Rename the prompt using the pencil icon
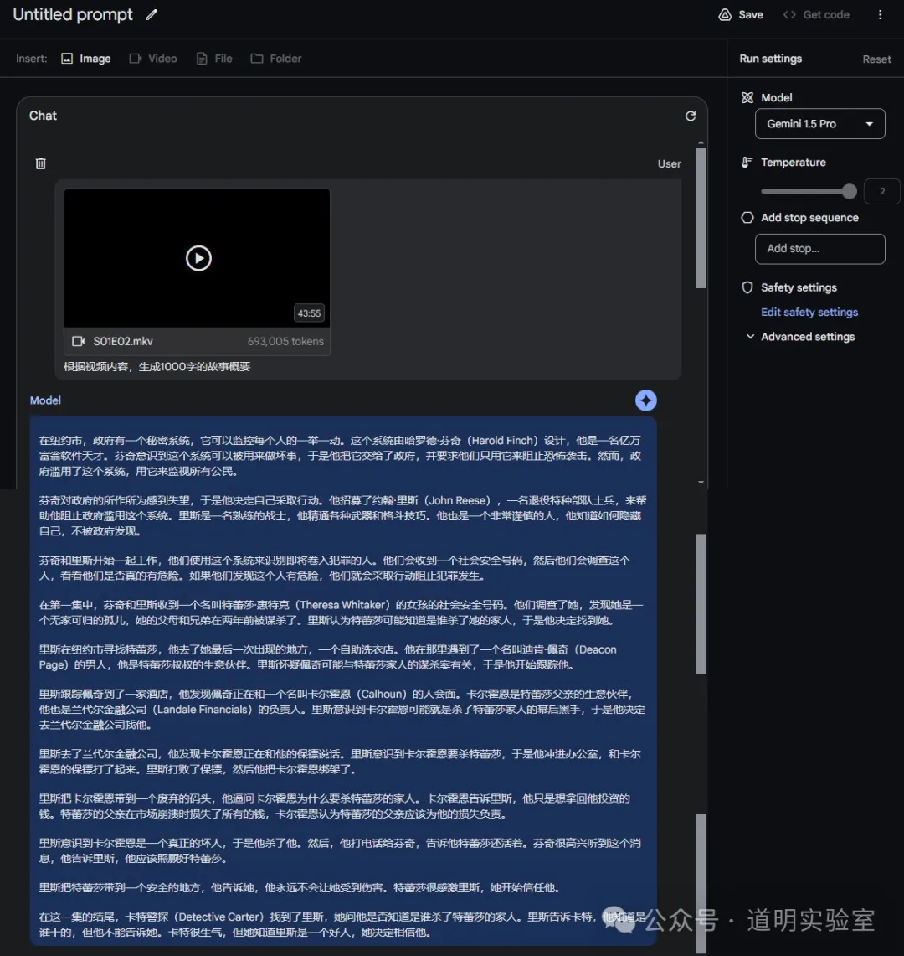The width and height of the screenshot is (904, 956). tap(152, 14)
